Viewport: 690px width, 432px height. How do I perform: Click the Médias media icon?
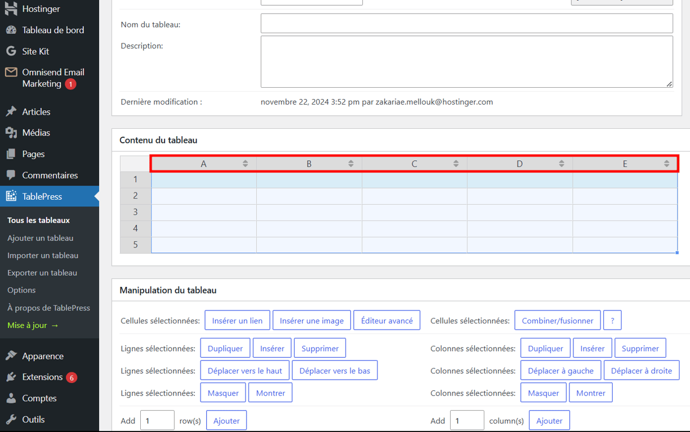point(11,133)
